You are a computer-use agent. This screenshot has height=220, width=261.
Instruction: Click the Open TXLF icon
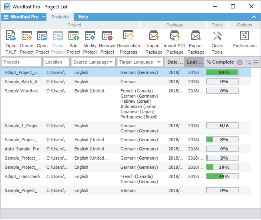point(11,36)
